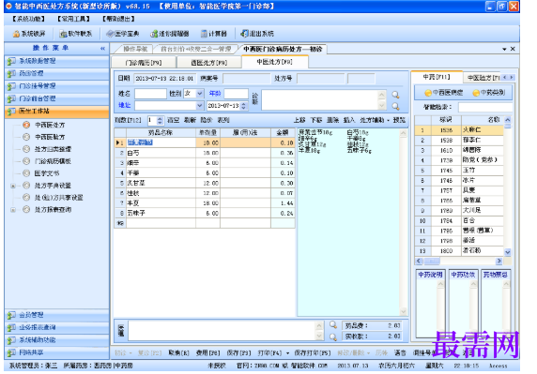
Task: Open 门诊病历模板 in the tree
Action: (x=53, y=161)
